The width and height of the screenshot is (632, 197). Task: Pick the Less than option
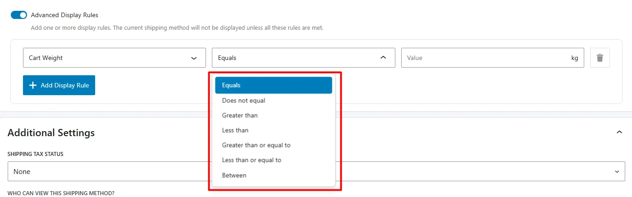tap(235, 130)
